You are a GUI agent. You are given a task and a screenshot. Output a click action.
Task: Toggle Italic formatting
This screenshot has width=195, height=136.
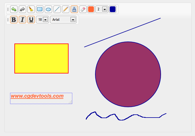point(22,20)
